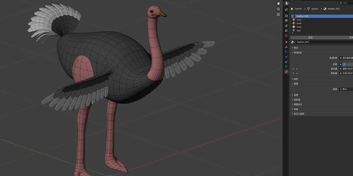Click the 系数 factor slider
Screen dimensions: 353x176
[347, 64]
